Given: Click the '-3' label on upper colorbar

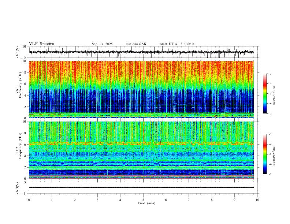Looking at the screenshot, I should 270,74.
